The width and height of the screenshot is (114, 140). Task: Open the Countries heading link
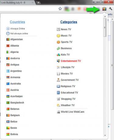17,22
